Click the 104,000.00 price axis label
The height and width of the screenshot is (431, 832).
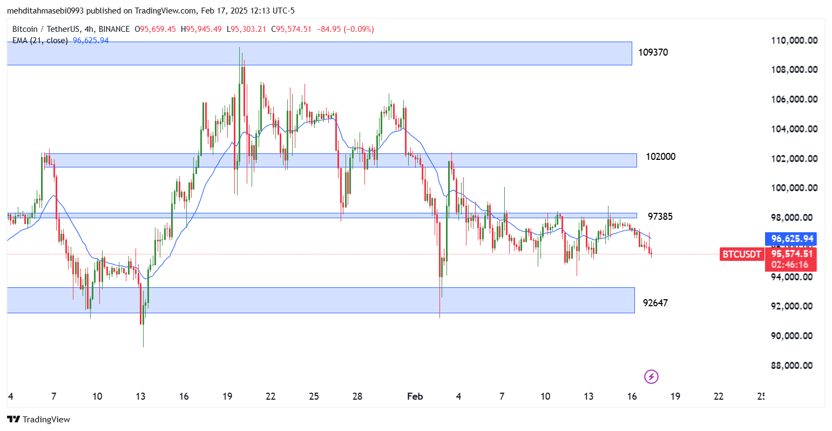click(x=794, y=129)
